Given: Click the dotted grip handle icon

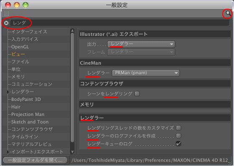Looking at the screenshot, I should coord(6,13).
